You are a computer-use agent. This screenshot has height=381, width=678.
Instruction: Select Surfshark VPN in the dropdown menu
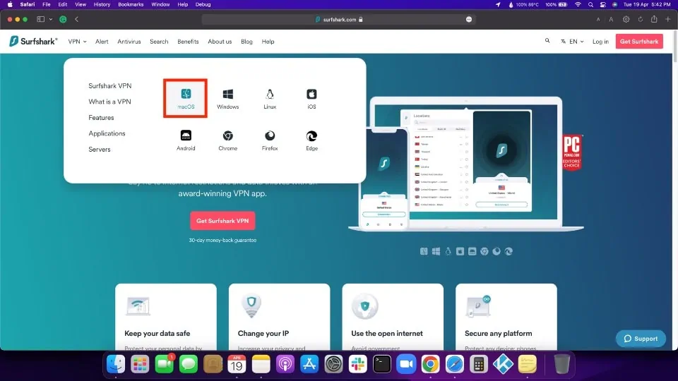(110, 85)
